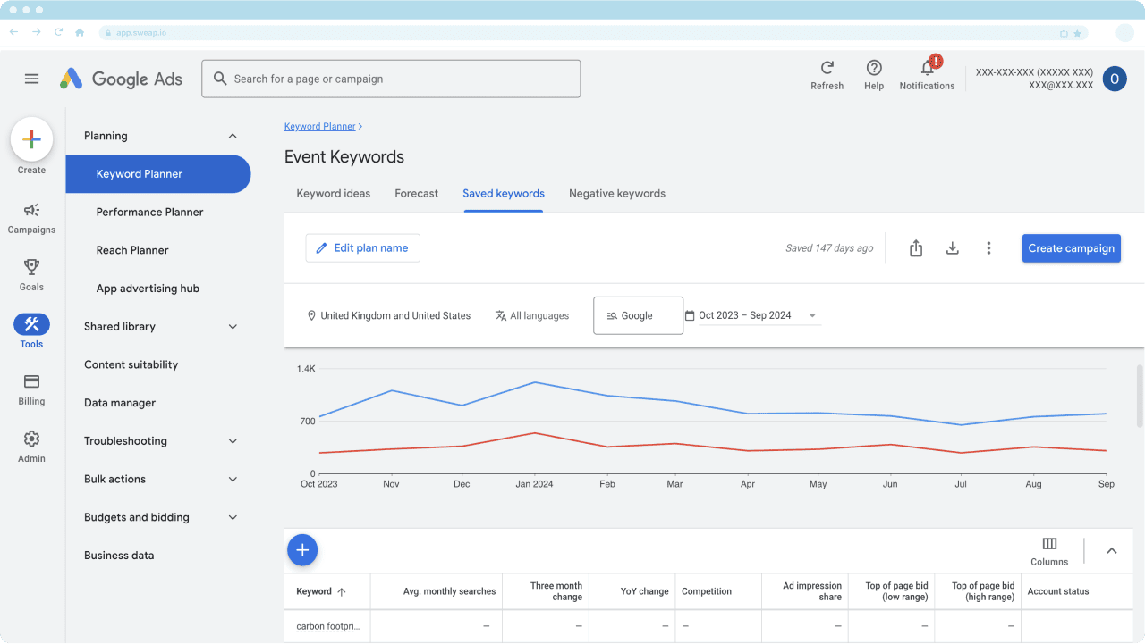Image resolution: width=1145 pixels, height=644 pixels.
Task: Click the Keyword Planner breadcrumb link
Action: pos(319,127)
